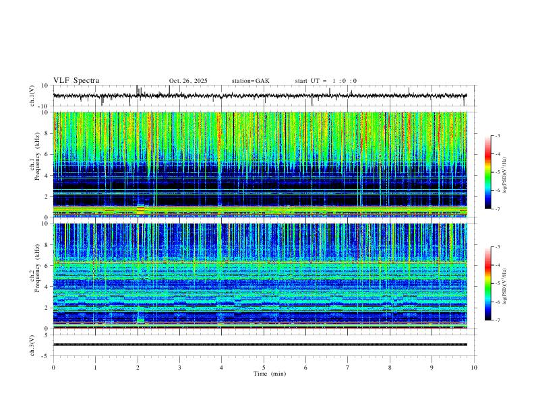Screen dimensions: 534x412
Task: Click the ch.2 spectrogram color scale bar
Action: point(488,283)
